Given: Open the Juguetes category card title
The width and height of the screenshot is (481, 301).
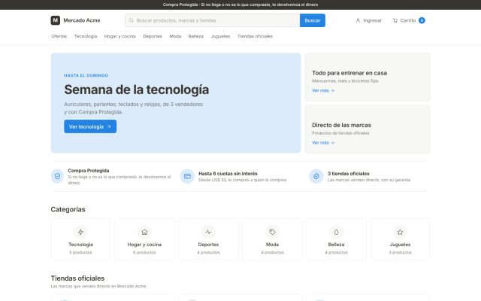Looking at the screenshot, I should pos(400,245).
